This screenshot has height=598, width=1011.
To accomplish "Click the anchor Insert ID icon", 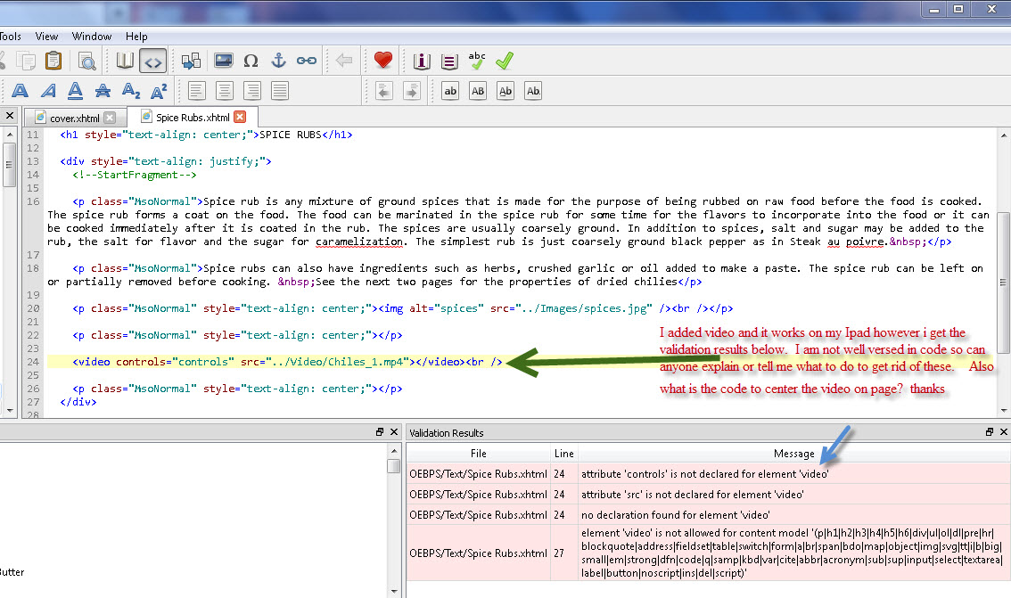I will (278, 61).
